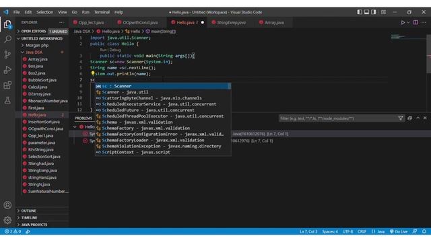Screen dimensions: 431x242
Task: Open the Accounts icon in activity bar
Action: 7,205
